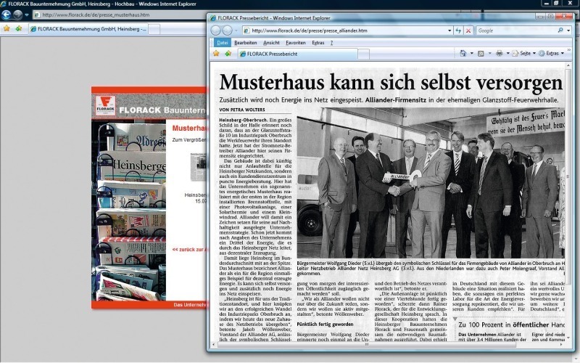Click Das Unternehmen link in orange footer
This screenshot has width=580, height=363.
tap(190, 304)
